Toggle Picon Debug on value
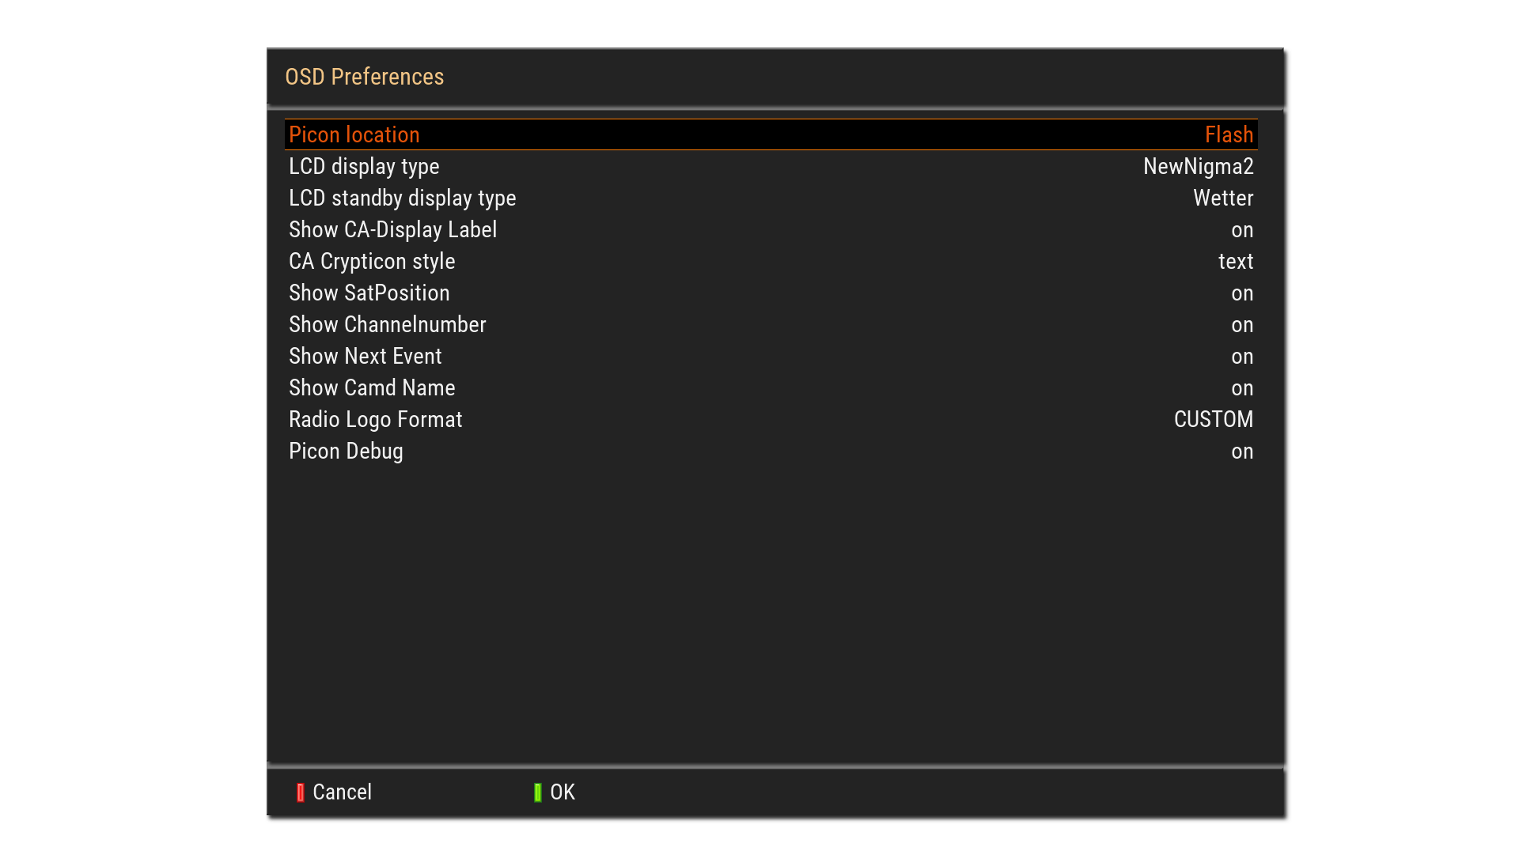The height and width of the screenshot is (854, 1519). (1241, 452)
